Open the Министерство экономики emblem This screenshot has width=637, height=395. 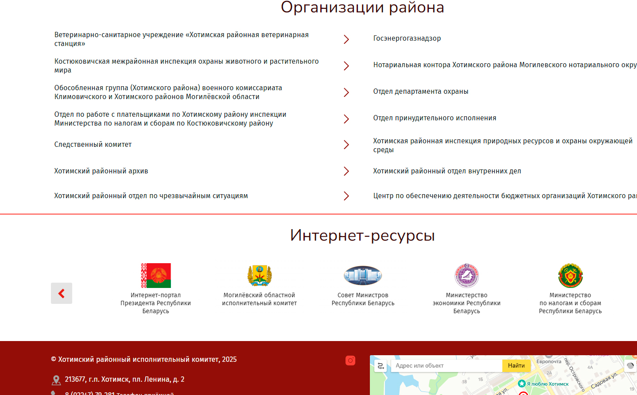coord(466,275)
